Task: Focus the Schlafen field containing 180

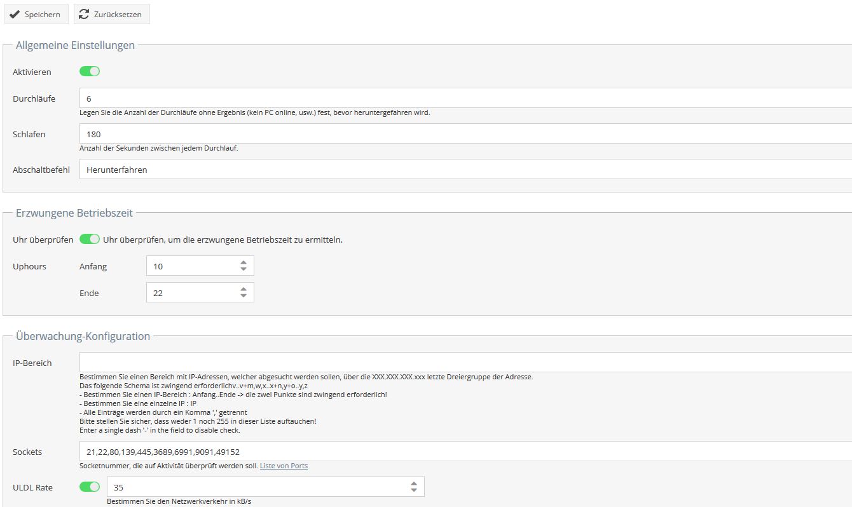Action: (x=465, y=134)
